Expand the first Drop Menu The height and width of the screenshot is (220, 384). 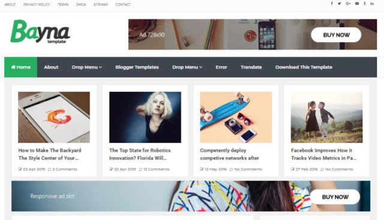coord(86,67)
